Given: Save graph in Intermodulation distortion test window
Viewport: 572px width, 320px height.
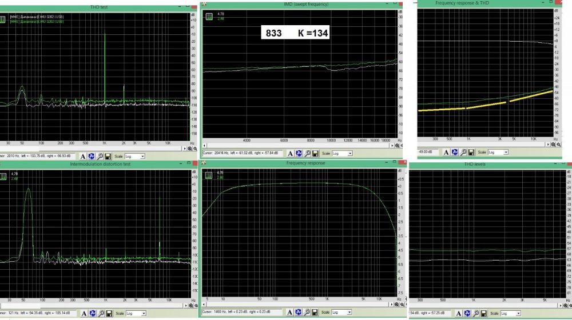Looking at the screenshot, I should (x=109, y=314).
